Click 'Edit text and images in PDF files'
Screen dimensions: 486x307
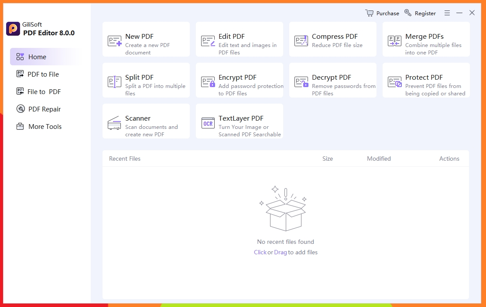247,49
